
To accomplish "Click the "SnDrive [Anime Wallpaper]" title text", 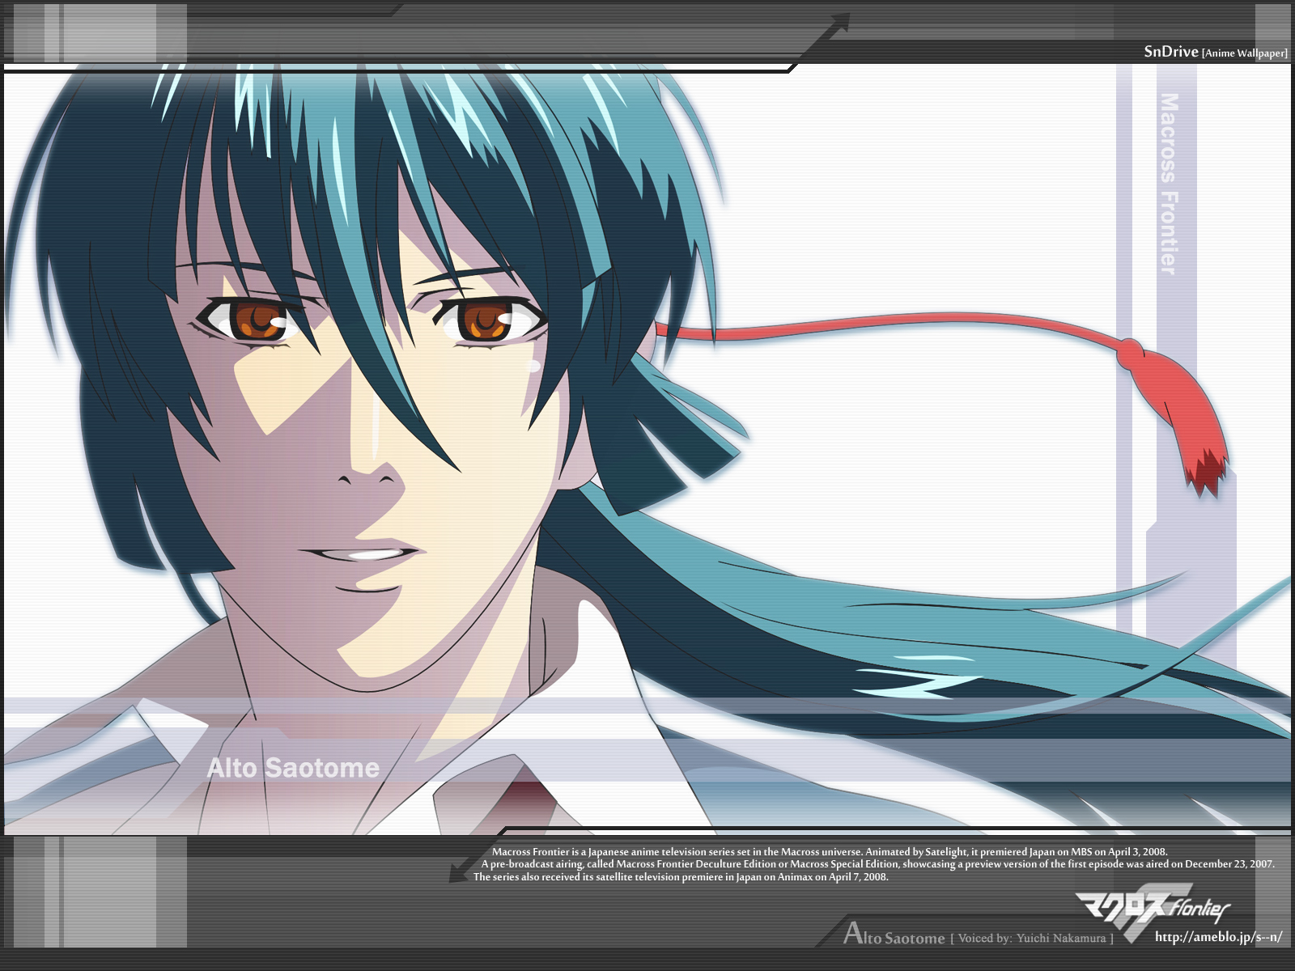I will click(1216, 52).
